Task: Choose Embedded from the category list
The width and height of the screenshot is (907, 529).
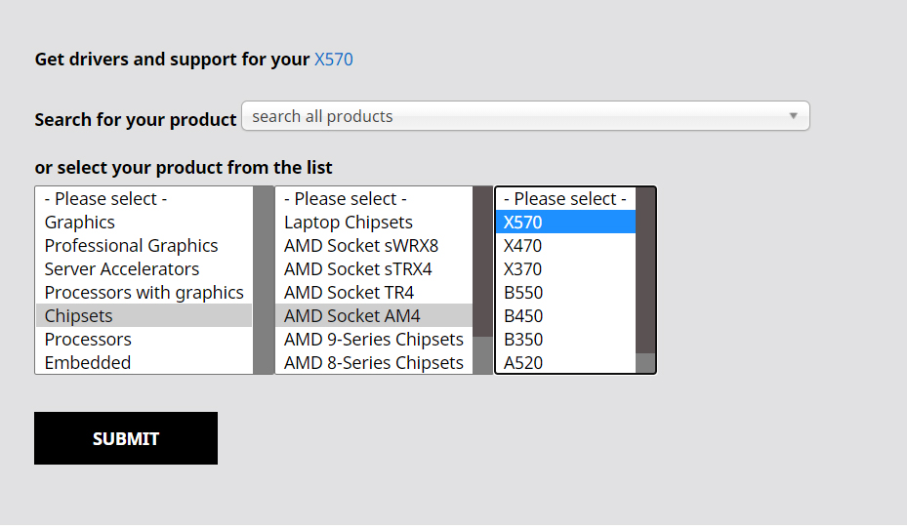Action: tap(87, 363)
